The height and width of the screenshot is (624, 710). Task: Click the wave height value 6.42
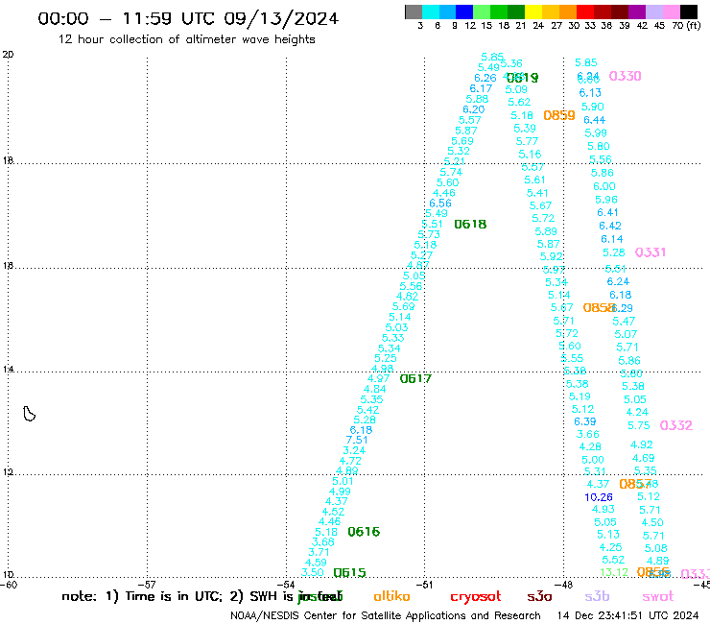point(610,226)
